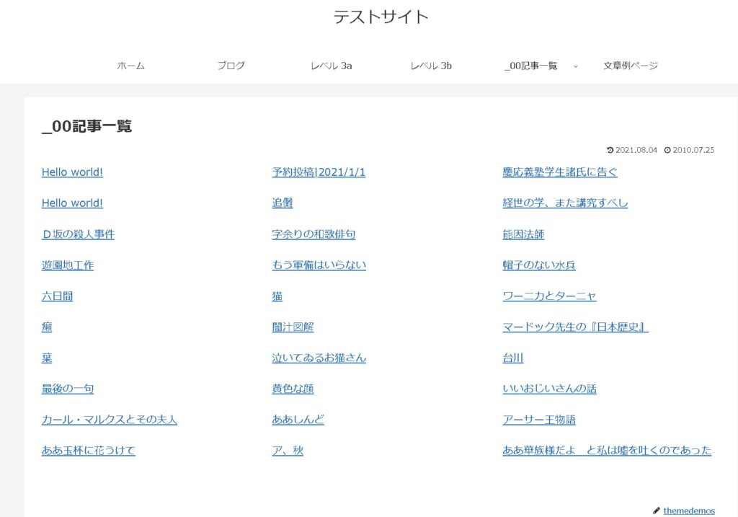Open the アーサー王物語 article
Image resolution: width=738 pixels, height=517 pixels.
click(x=538, y=420)
